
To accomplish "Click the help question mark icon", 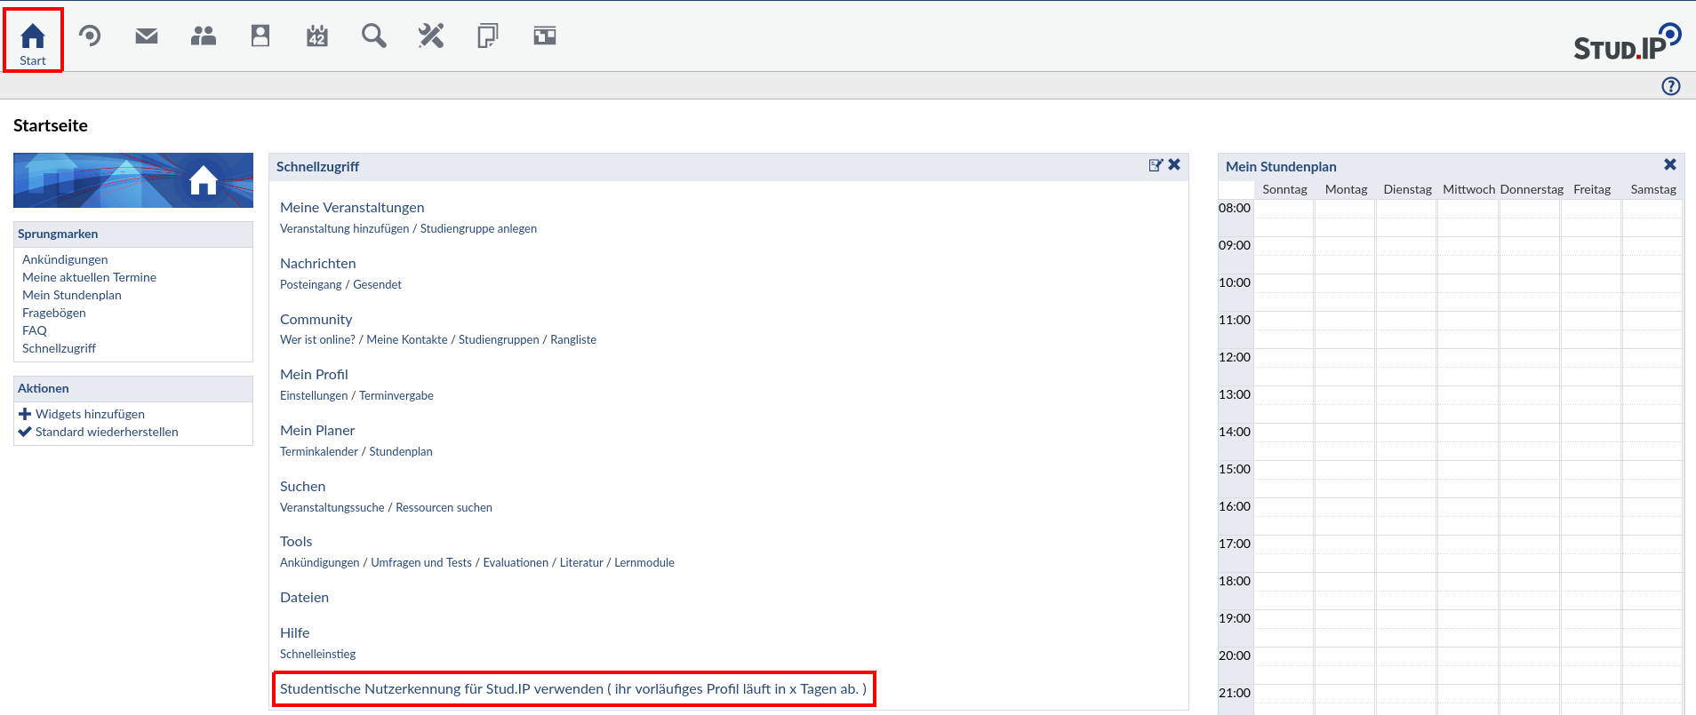I will [1670, 86].
